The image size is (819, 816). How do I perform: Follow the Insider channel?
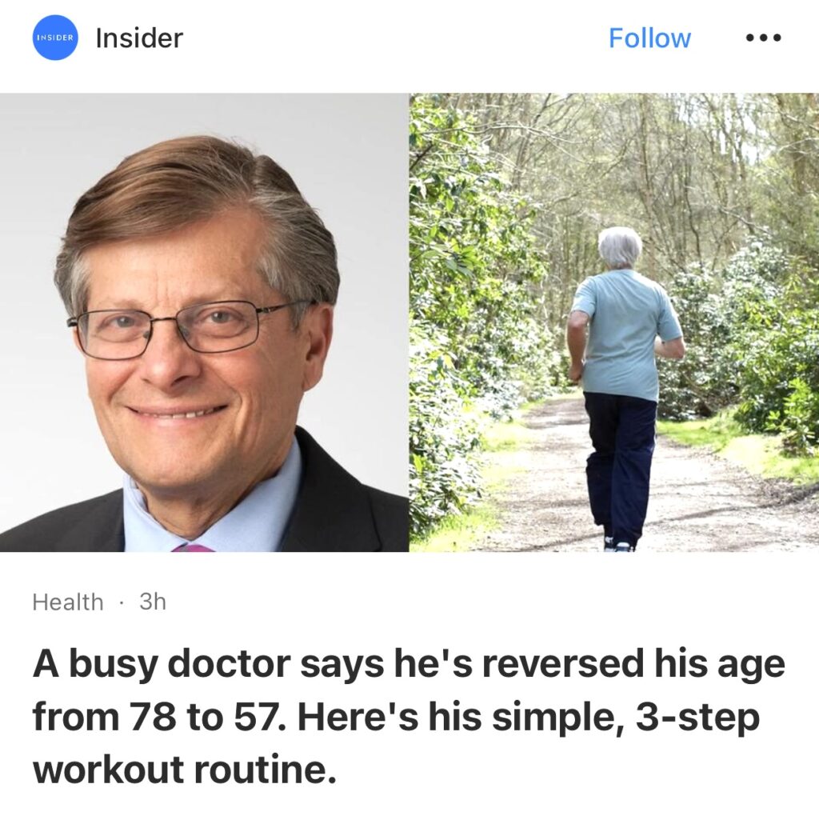pyautogui.click(x=649, y=38)
